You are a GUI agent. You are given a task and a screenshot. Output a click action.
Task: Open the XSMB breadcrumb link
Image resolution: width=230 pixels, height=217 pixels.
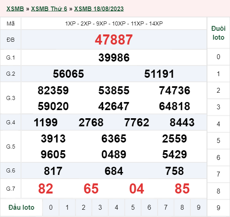coord(15,9)
